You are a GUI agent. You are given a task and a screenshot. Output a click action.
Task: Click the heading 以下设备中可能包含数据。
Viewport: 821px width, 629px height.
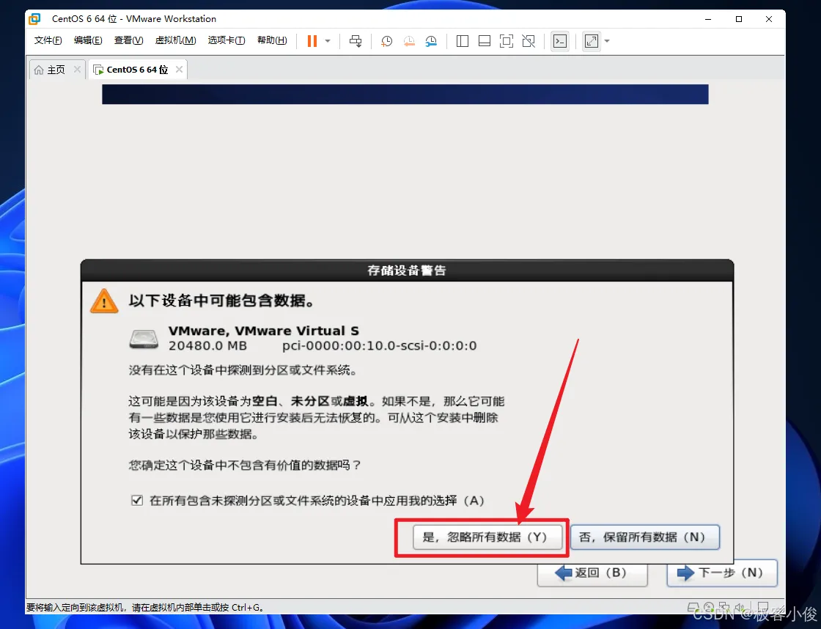pos(222,301)
